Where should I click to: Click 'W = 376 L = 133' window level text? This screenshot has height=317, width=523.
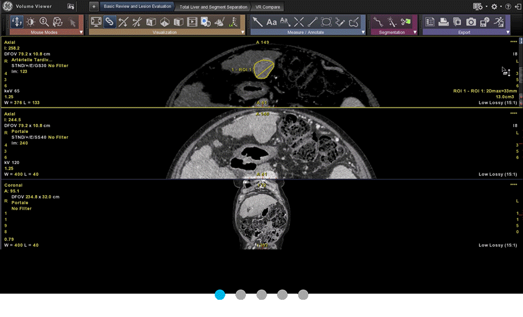tap(22, 103)
